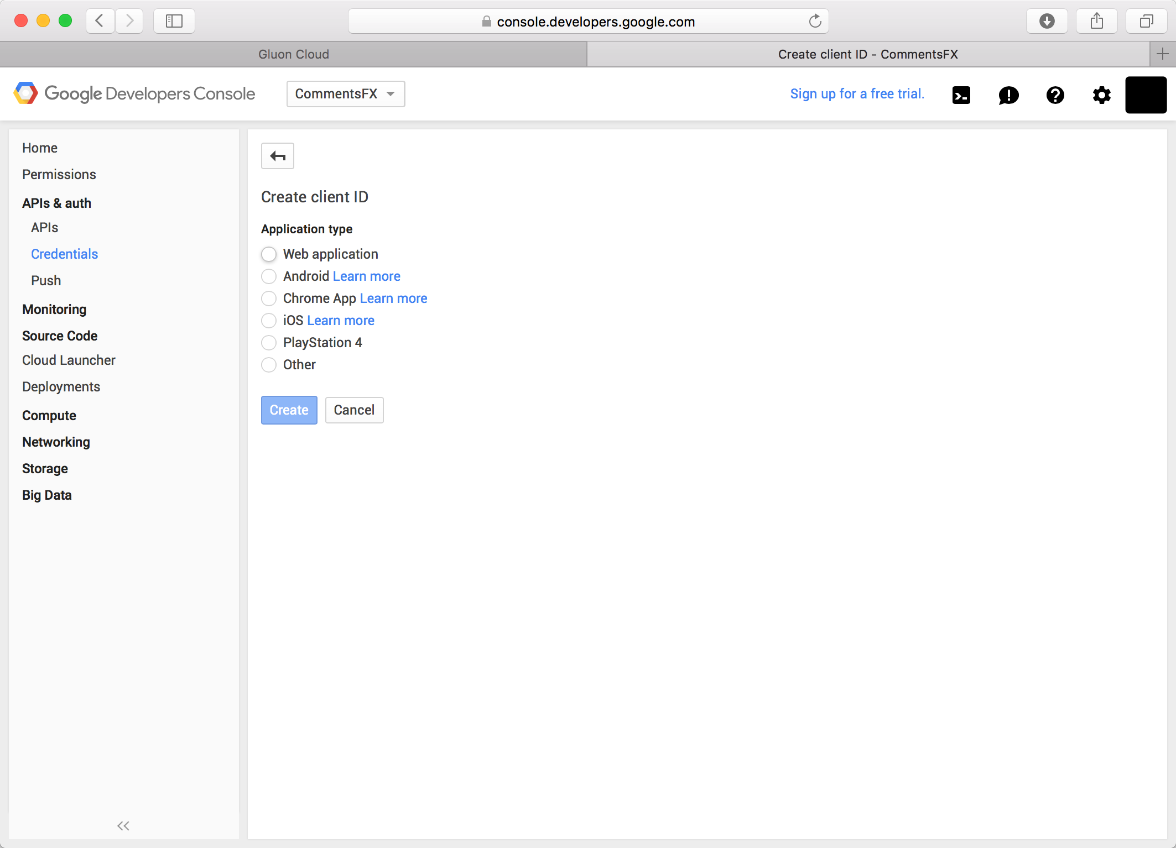This screenshot has width=1176, height=848.
Task: Go back using the arrow button above Create client ID
Action: [x=277, y=156]
